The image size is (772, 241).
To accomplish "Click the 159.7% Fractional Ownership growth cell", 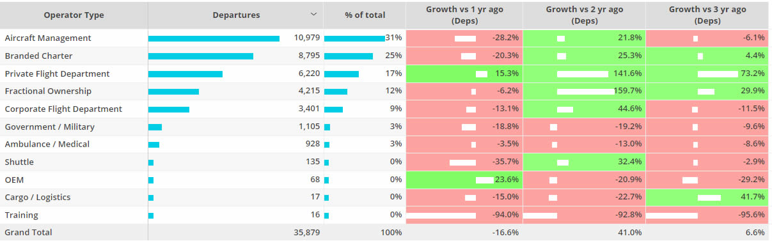I will (x=584, y=91).
